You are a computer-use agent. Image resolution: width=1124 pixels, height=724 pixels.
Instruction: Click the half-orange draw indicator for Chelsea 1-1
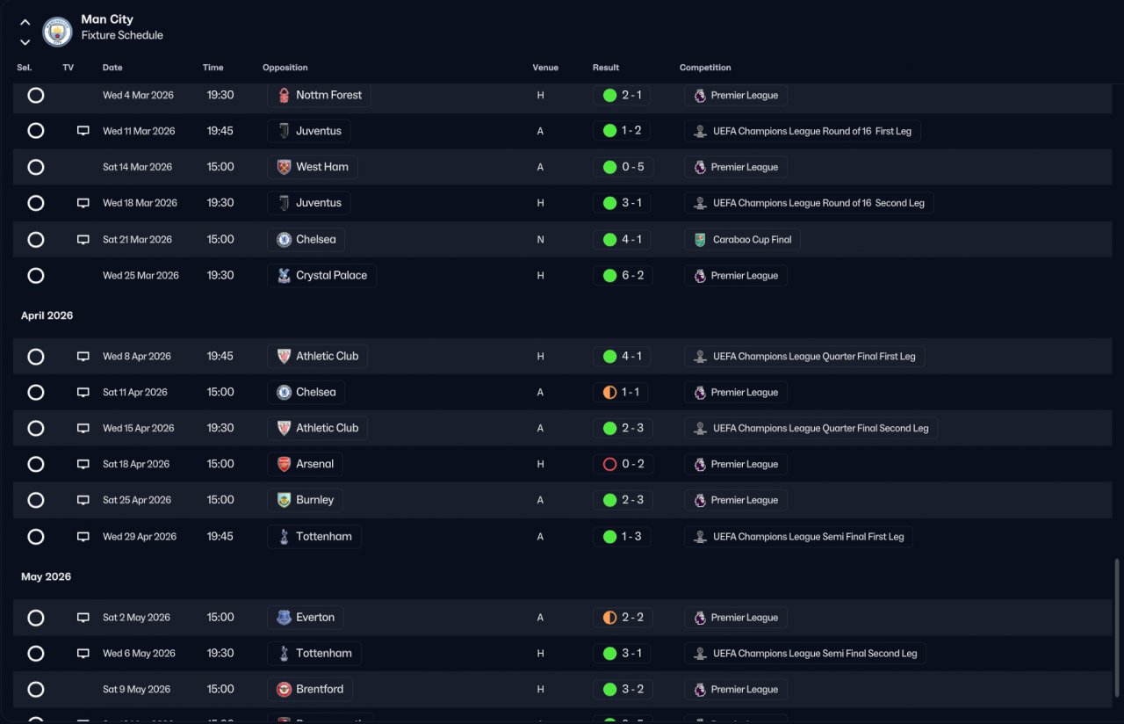click(609, 392)
